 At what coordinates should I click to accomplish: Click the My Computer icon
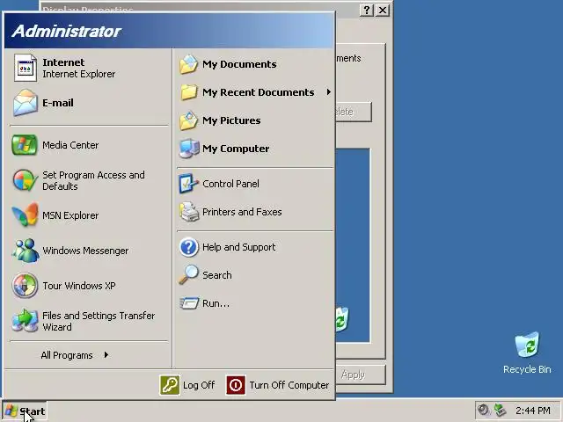click(x=189, y=149)
